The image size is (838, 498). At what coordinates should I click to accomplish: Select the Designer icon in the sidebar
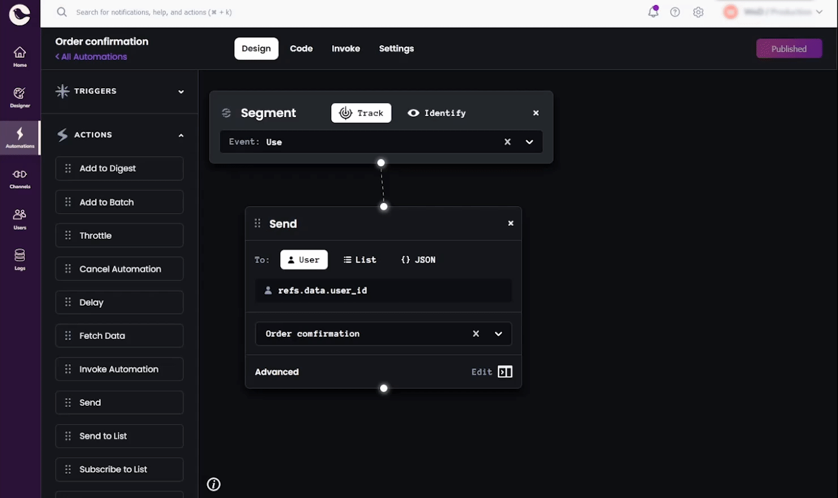(20, 96)
